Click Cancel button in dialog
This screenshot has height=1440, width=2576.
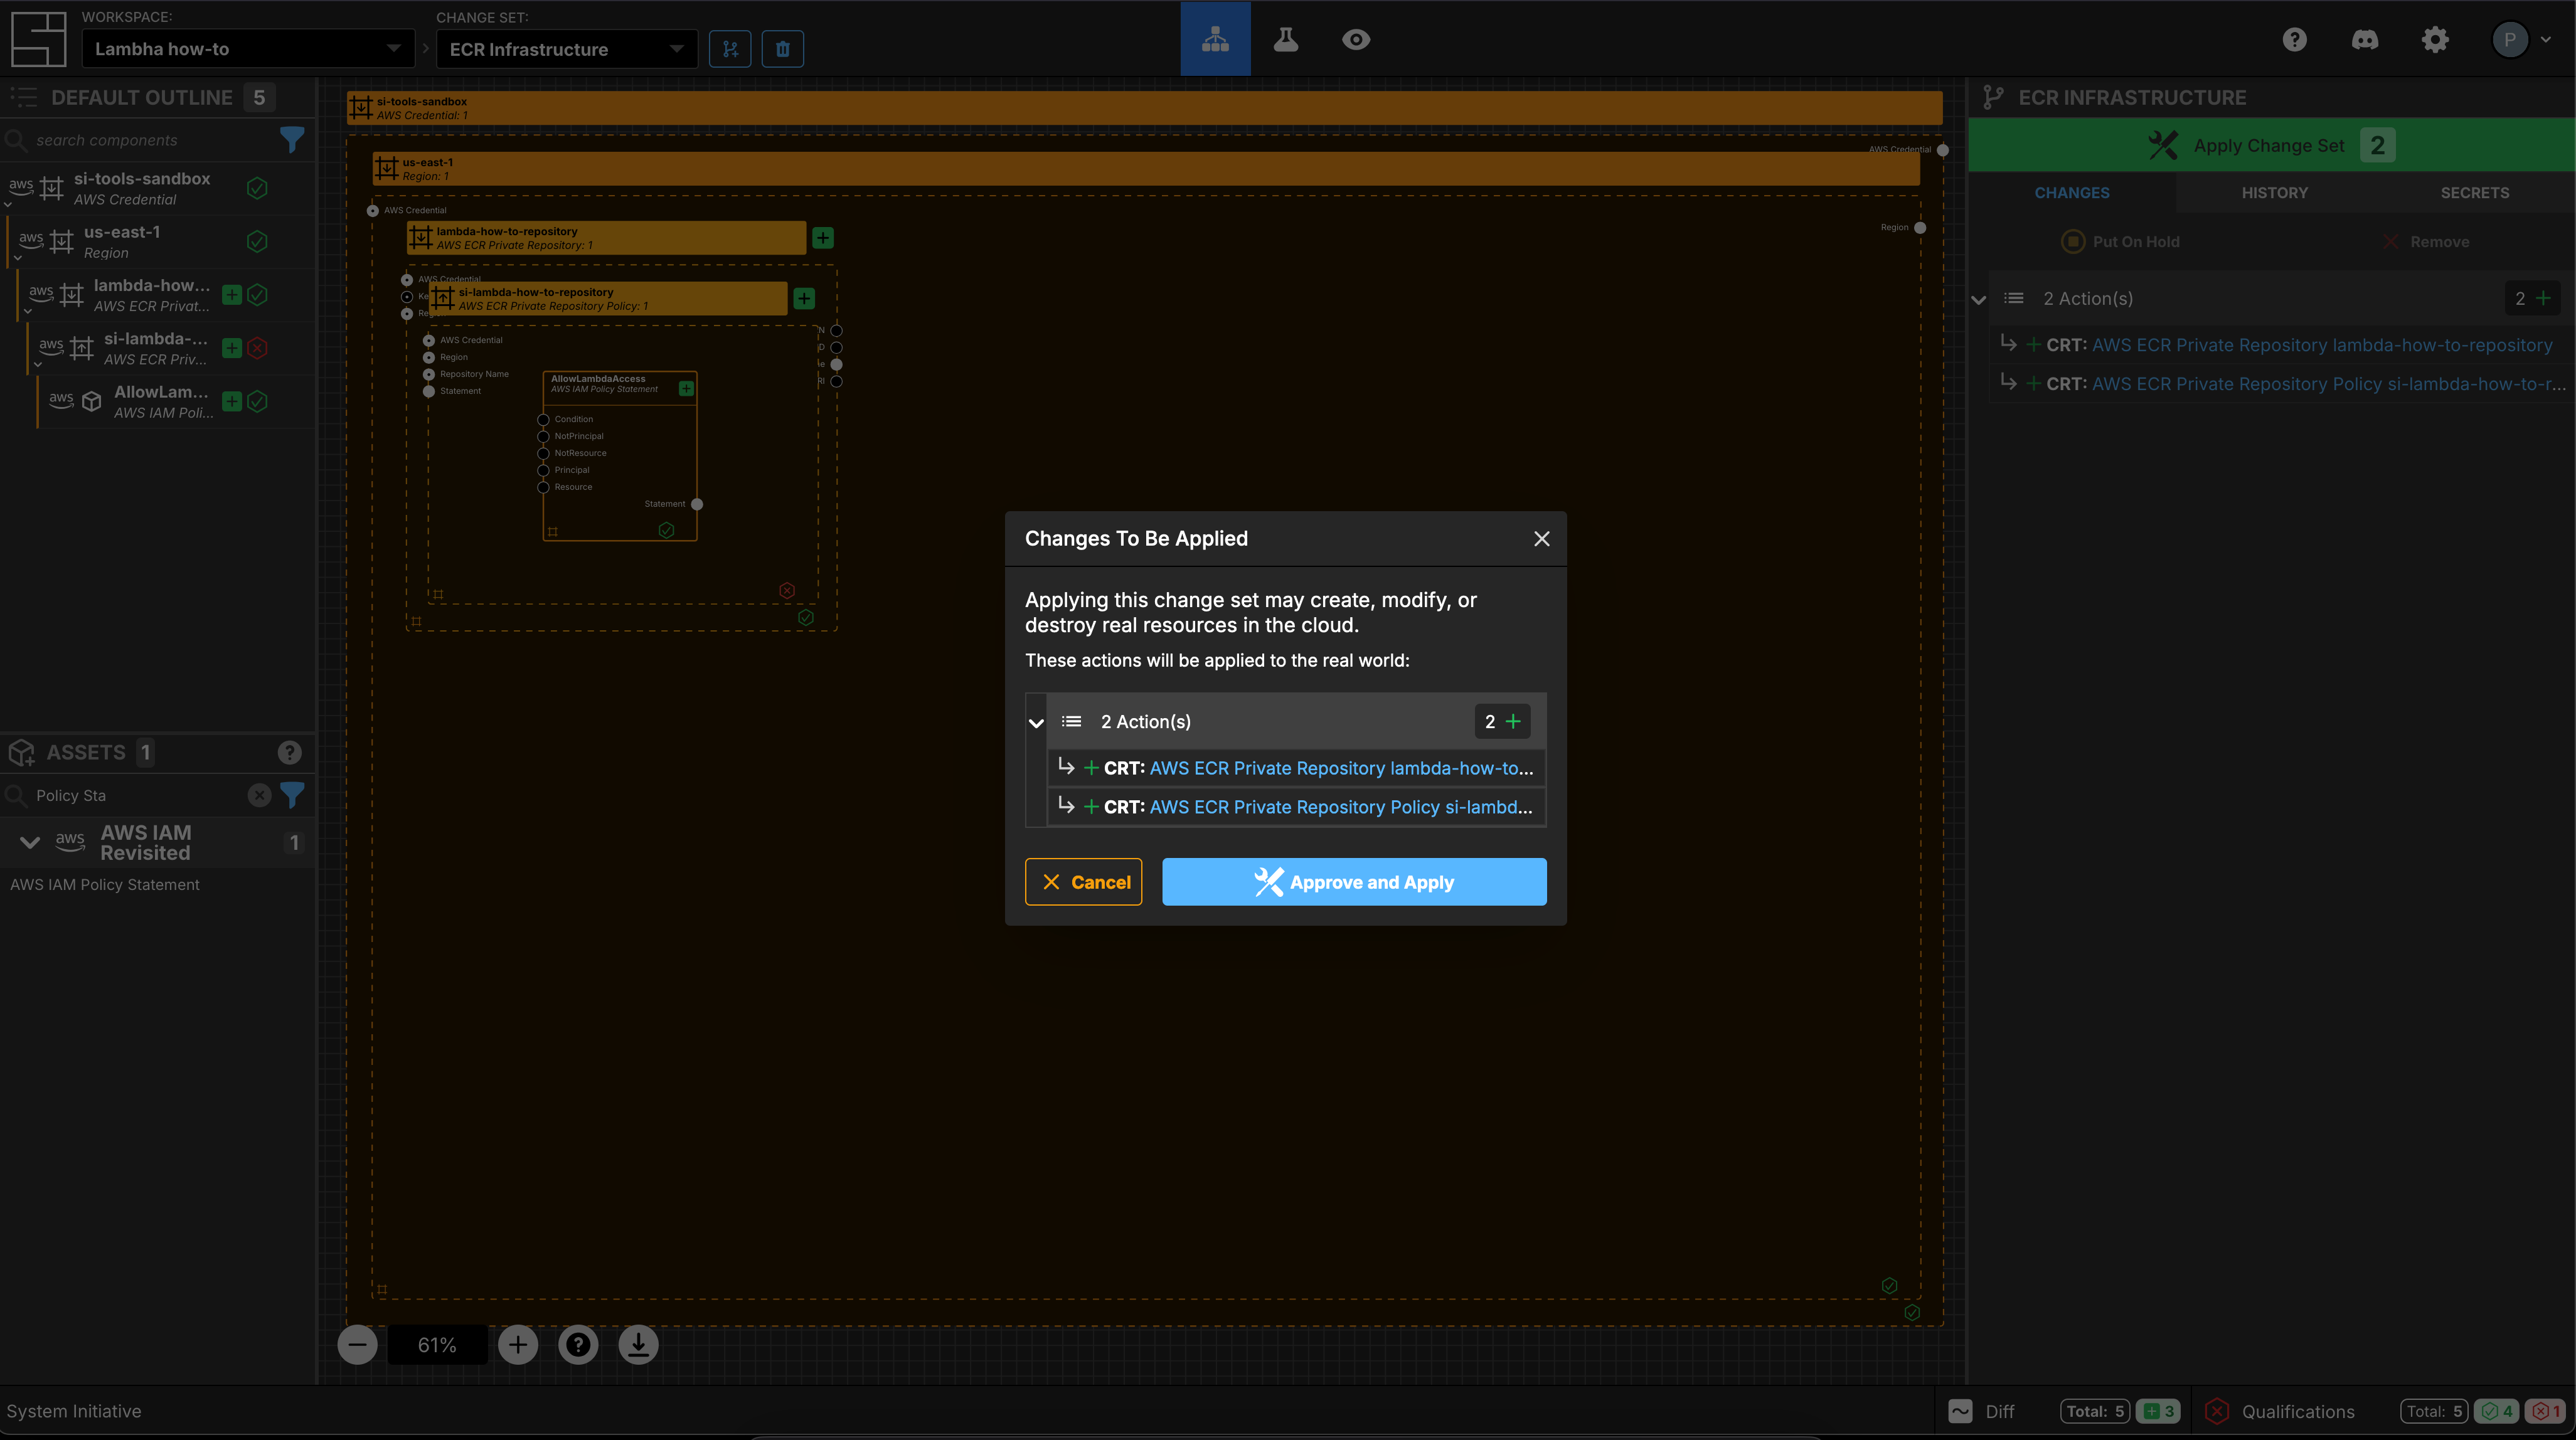click(x=1083, y=881)
